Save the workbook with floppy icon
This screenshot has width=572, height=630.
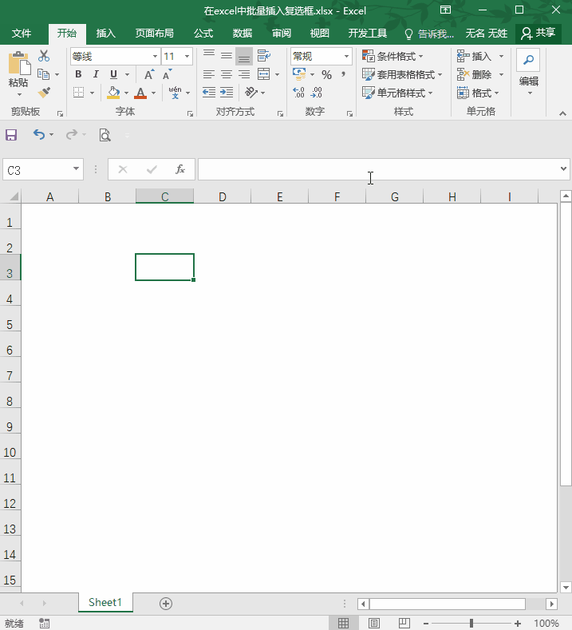(x=11, y=135)
